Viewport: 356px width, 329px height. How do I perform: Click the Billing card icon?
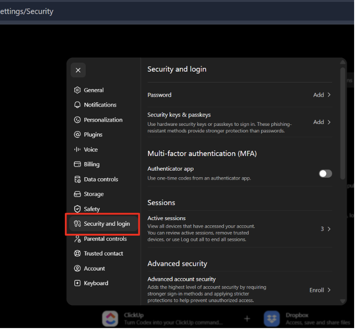click(x=77, y=164)
